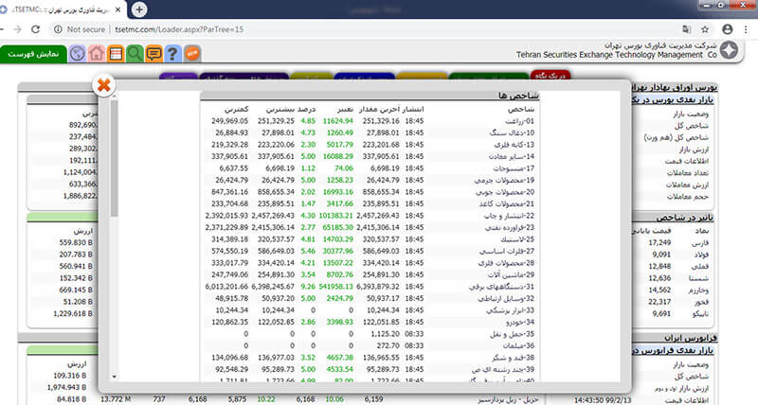
Task: Click symbol 'فولاد' priced 9,091
Action: [700, 255]
